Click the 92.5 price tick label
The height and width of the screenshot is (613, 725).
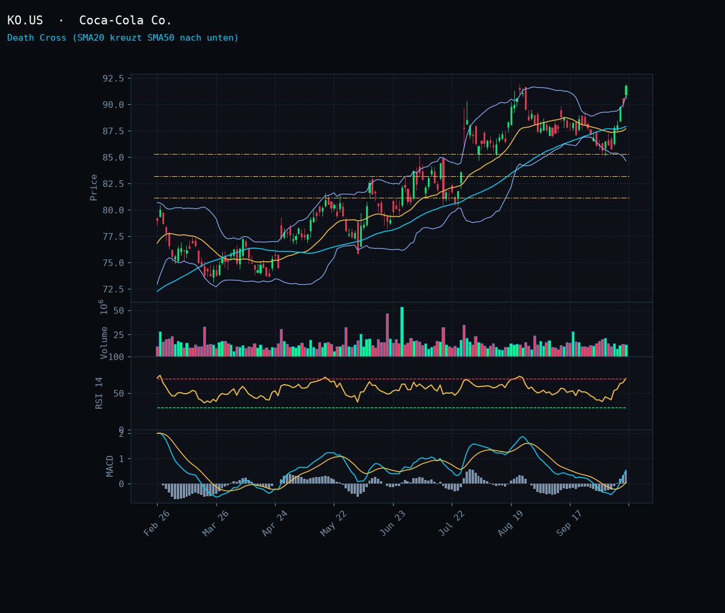[x=113, y=78]
